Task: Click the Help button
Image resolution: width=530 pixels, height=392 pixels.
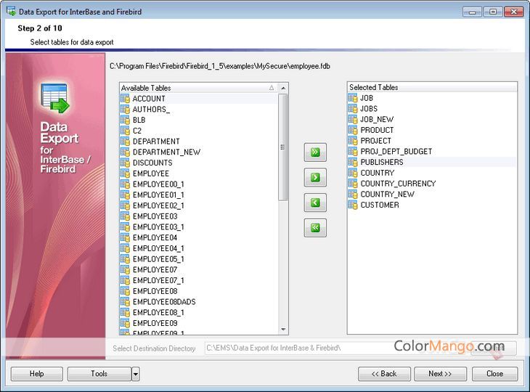Action: [x=37, y=374]
